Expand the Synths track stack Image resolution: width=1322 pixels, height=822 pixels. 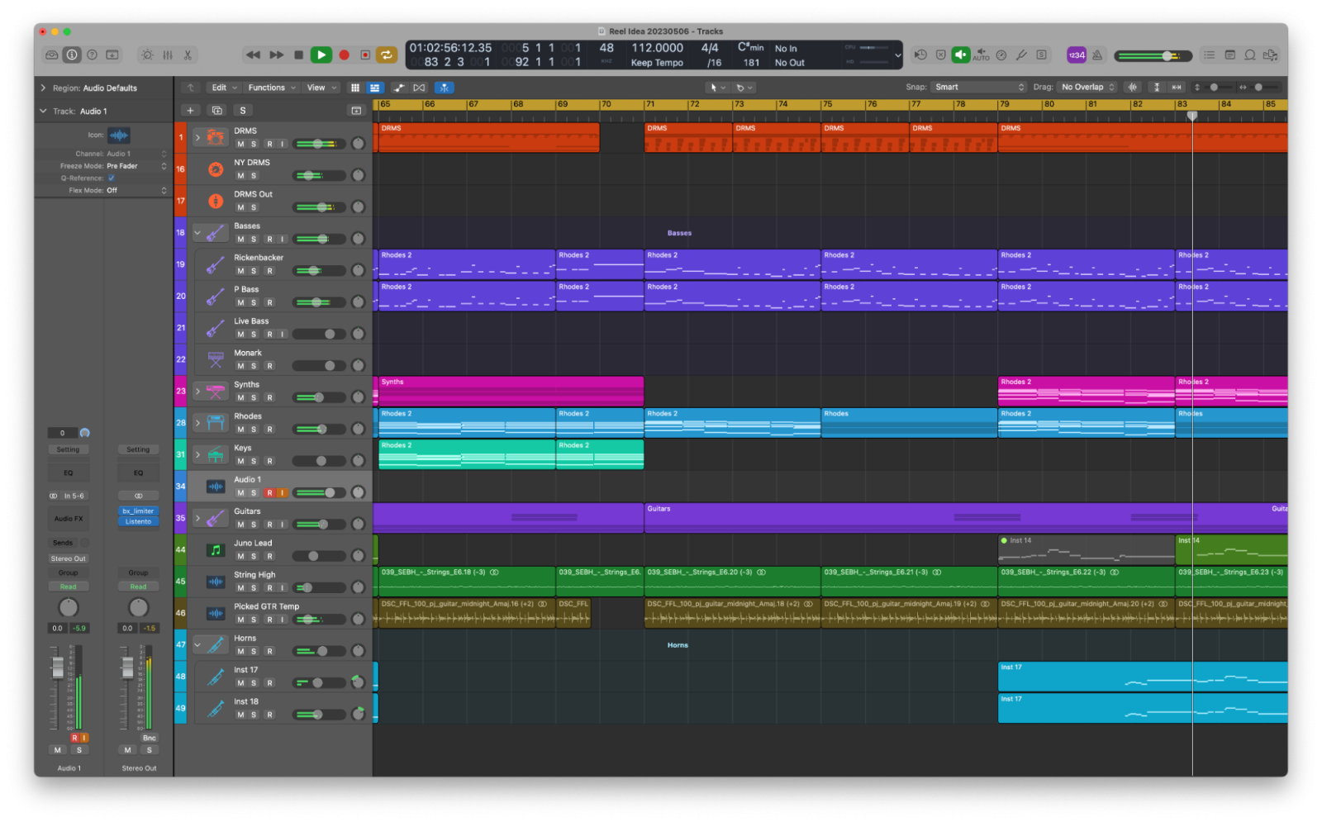click(197, 390)
